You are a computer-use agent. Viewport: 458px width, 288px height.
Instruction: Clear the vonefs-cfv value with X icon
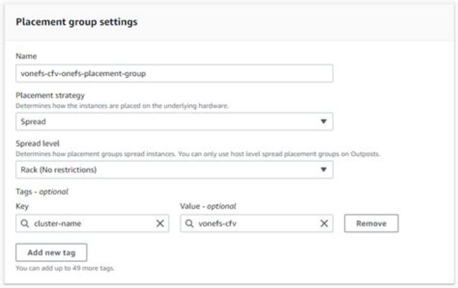(324, 223)
